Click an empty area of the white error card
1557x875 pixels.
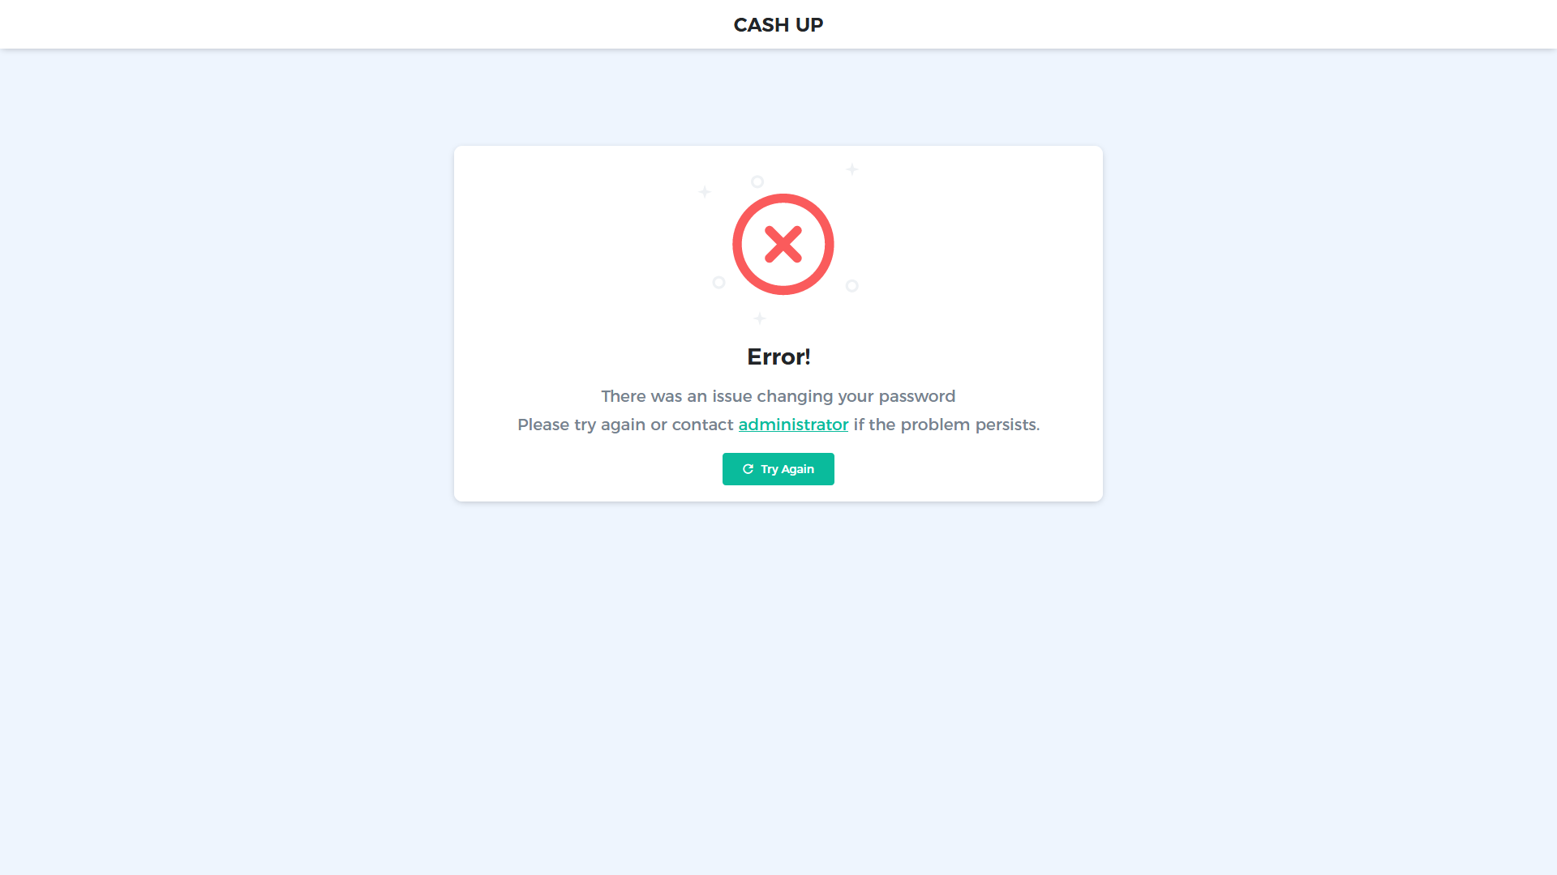coord(568,259)
